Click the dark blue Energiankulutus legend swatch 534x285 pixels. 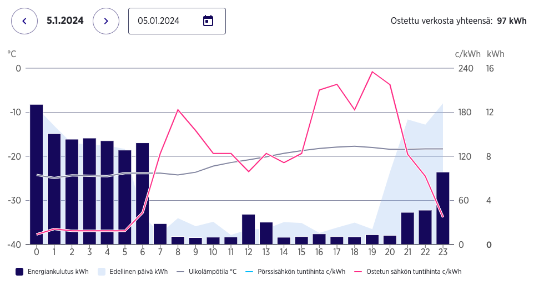[x=19, y=272]
